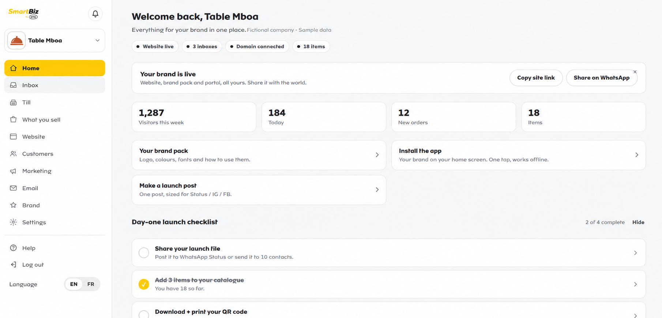The image size is (662, 318).
Task: Go to Inbox in sidebar
Action: pos(55,85)
